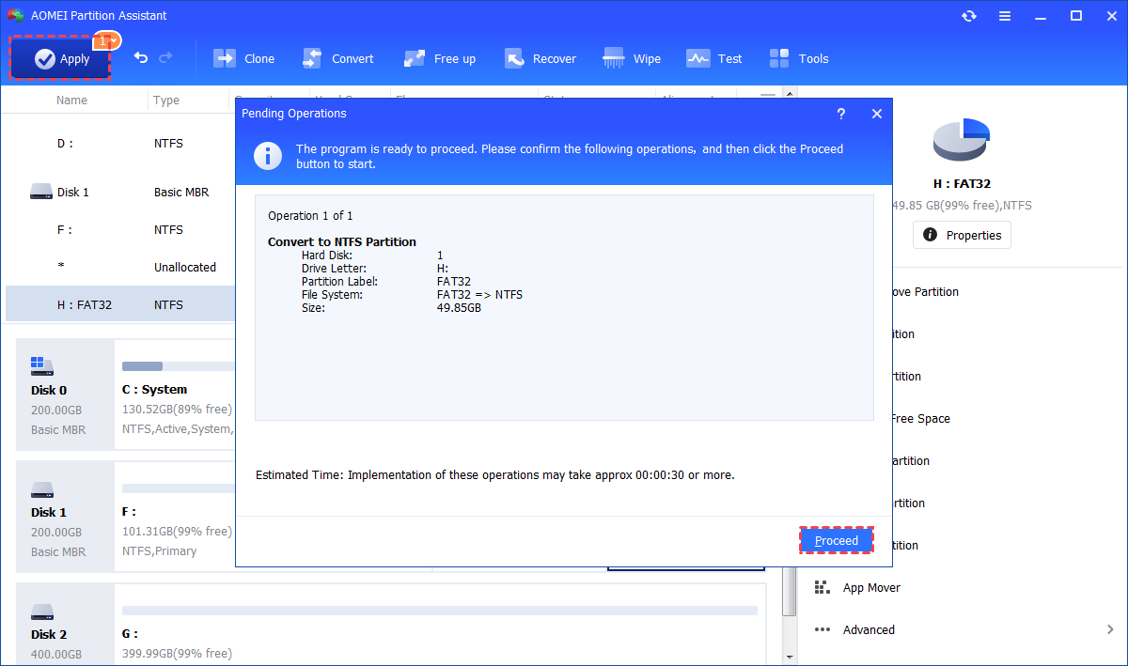Click the Undo arrow icon
The image size is (1128, 666).
pyautogui.click(x=141, y=58)
